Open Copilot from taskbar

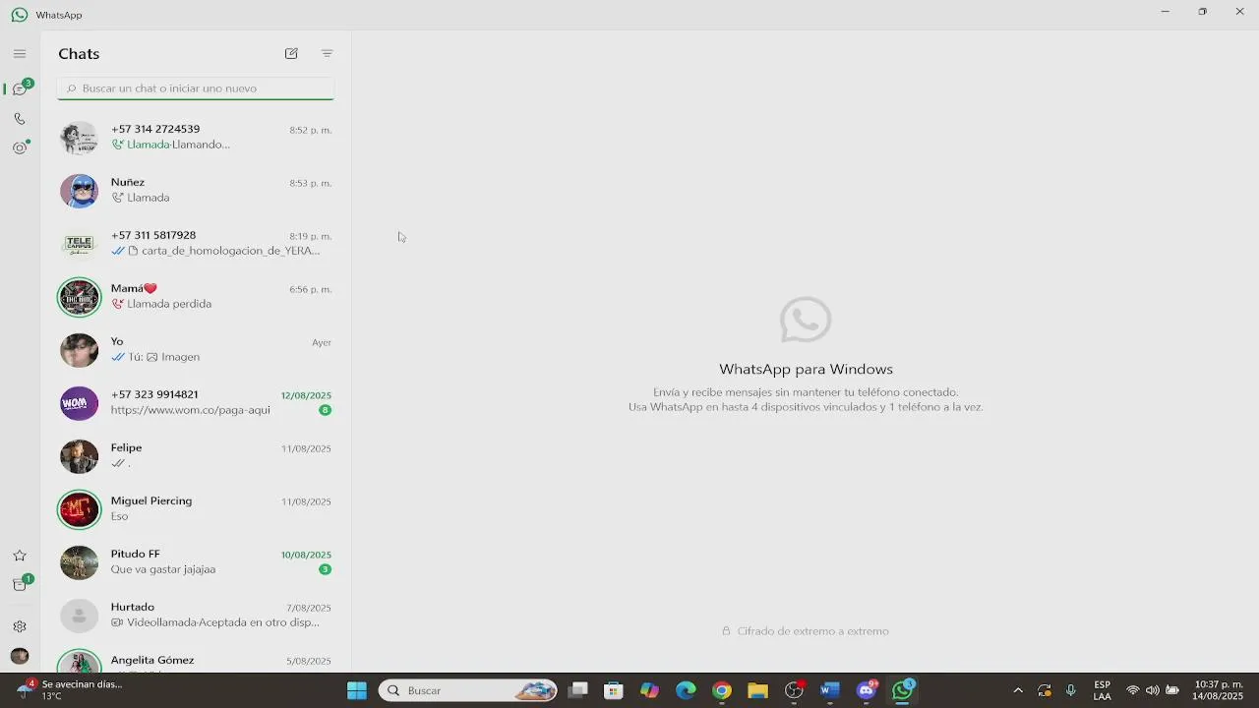click(649, 690)
